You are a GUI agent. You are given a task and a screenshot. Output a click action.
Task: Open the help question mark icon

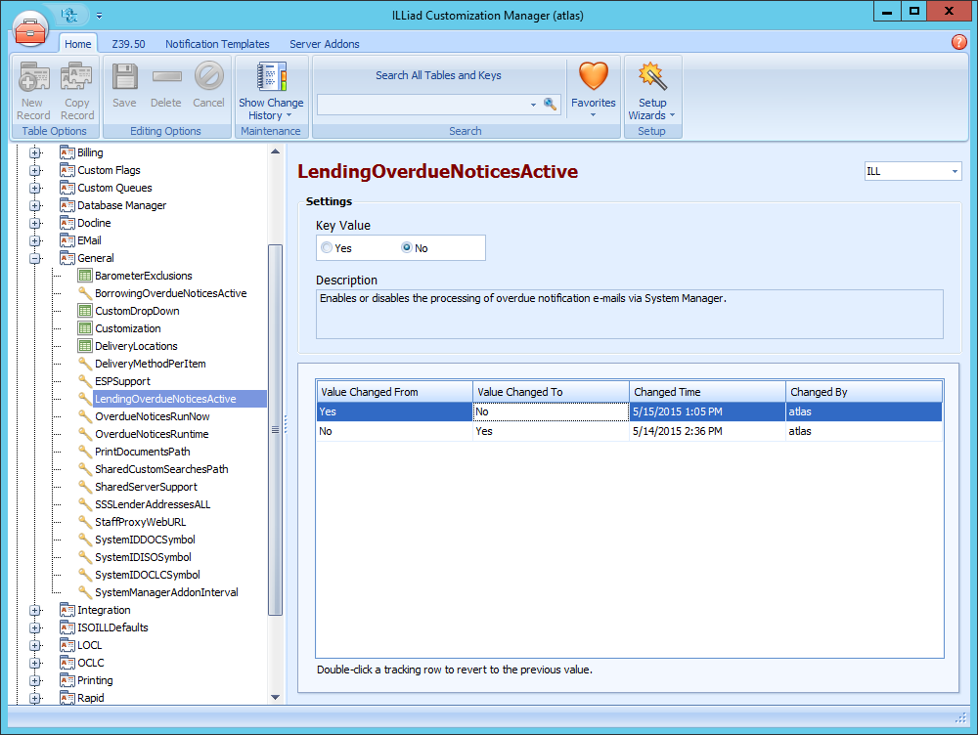pos(958,42)
